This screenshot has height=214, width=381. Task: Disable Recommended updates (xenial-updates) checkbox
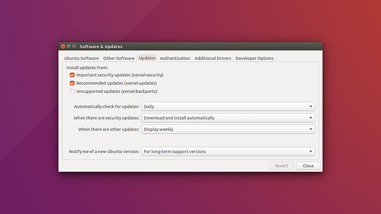pyautogui.click(x=72, y=83)
